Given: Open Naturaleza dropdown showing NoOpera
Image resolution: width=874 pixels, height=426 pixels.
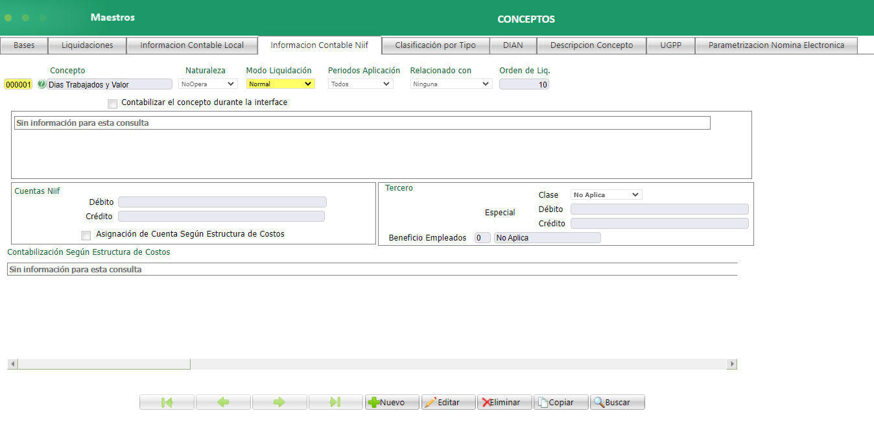Looking at the screenshot, I should coord(207,84).
